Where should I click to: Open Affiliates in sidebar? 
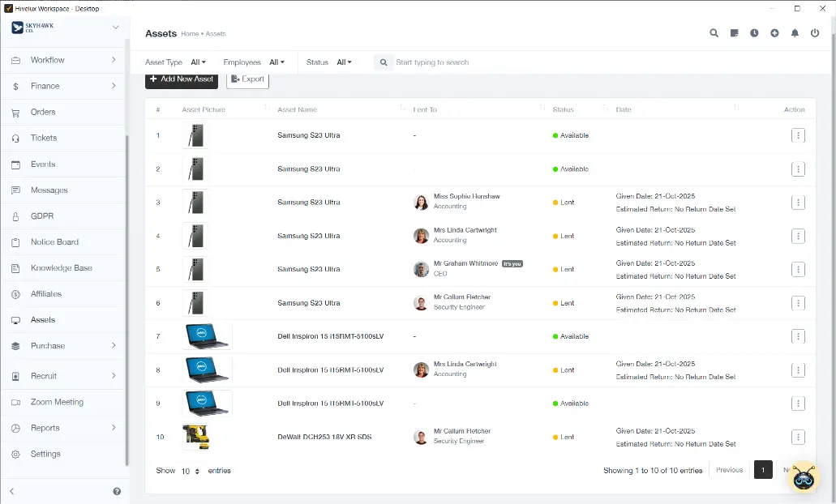[x=63, y=294]
